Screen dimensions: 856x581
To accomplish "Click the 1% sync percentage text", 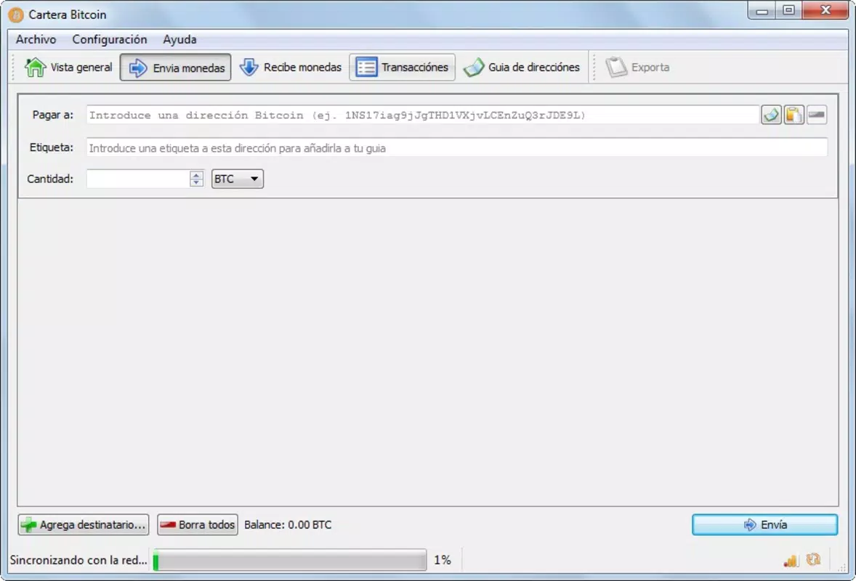I will [x=443, y=560].
